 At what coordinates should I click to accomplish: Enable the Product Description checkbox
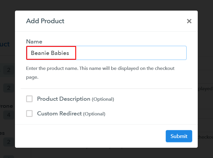[x=29, y=99]
